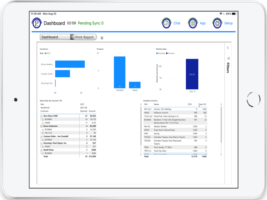
Task: Click the app logo beside Dashboard title
Action: 37,23
